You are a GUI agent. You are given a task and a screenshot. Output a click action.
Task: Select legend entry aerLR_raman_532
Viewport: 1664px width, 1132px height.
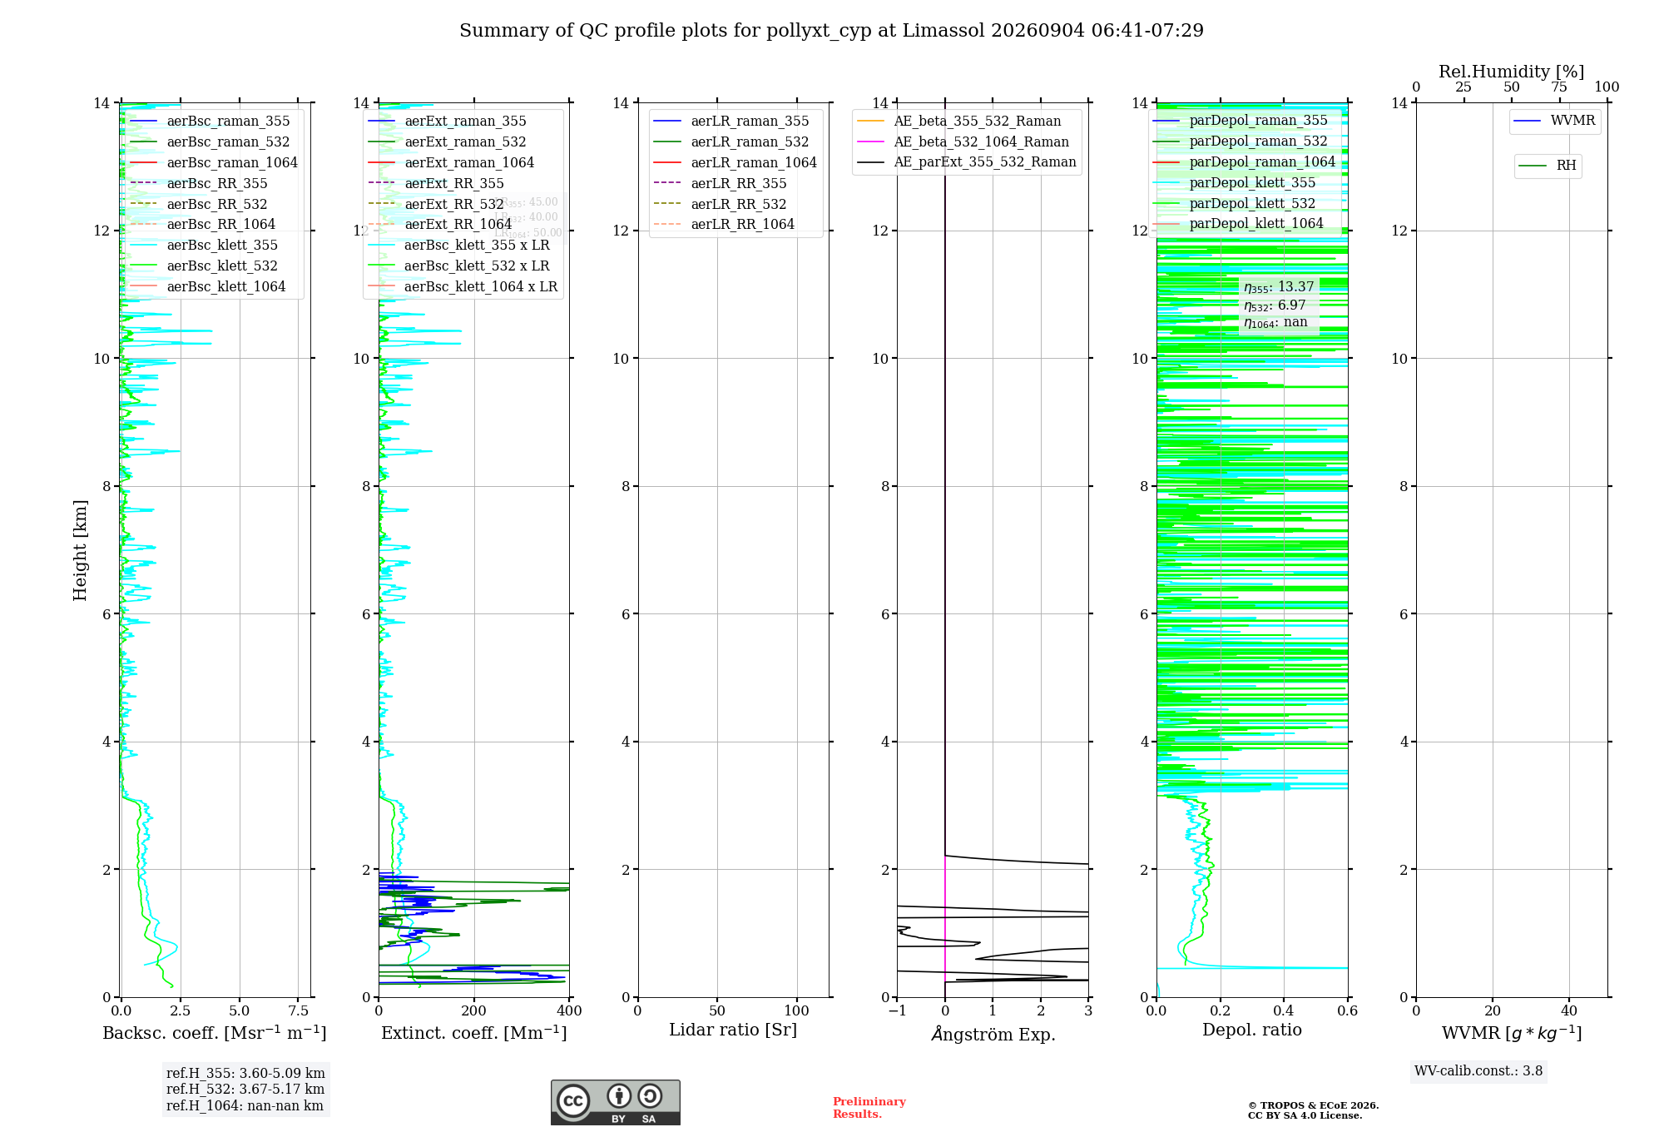click(x=731, y=142)
